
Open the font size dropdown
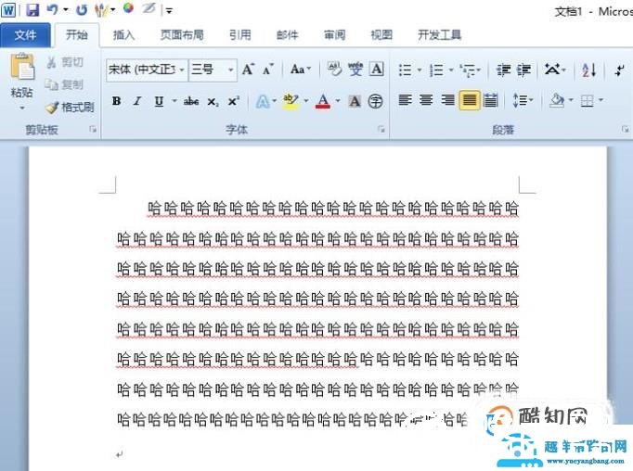point(231,70)
